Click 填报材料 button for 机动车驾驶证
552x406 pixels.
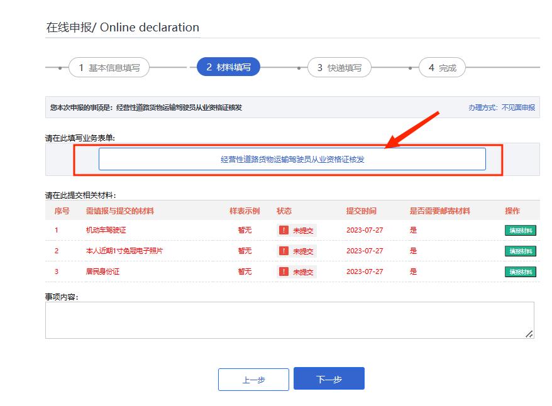click(x=521, y=229)
